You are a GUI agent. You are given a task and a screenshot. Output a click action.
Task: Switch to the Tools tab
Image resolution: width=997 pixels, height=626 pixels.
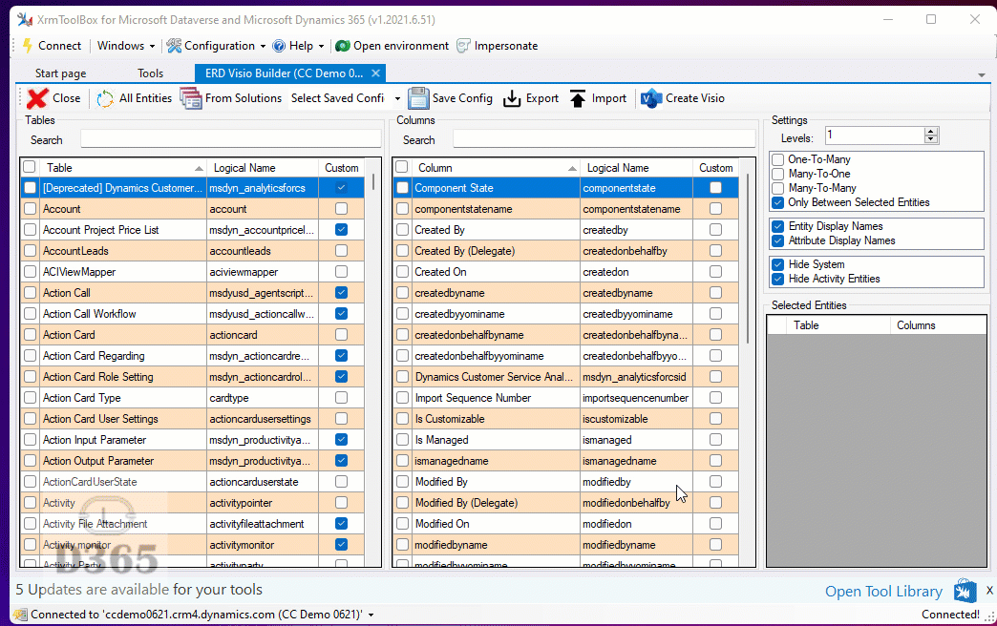150,73
